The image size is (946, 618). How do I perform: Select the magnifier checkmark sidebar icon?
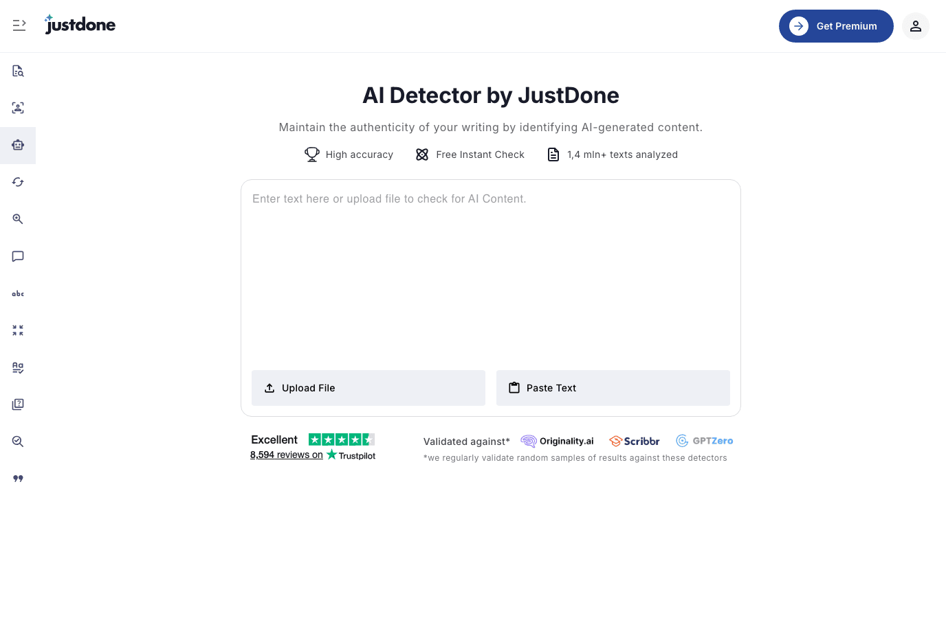pos(18,442)
